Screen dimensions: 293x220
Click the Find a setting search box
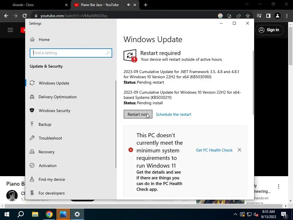(71, 53)
